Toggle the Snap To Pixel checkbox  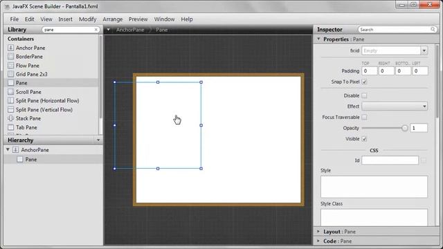coord(364,82)
